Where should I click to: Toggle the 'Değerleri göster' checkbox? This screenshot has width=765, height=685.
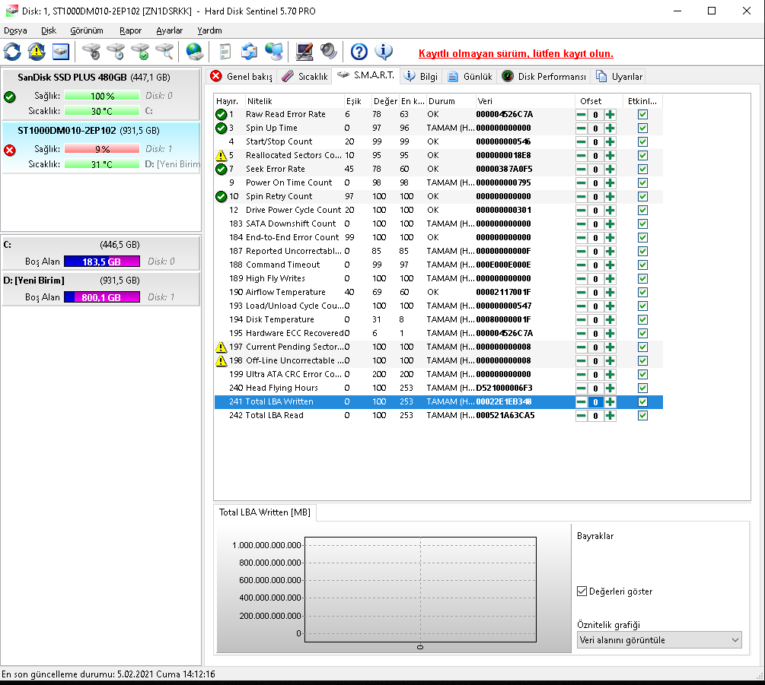pos(582,591)
